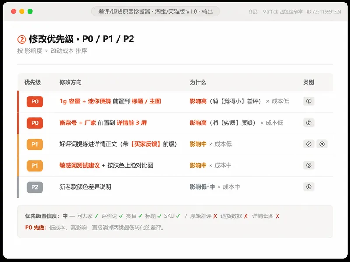Click the P1 badge in 敏感词测试建议 row

coord(35,166)
